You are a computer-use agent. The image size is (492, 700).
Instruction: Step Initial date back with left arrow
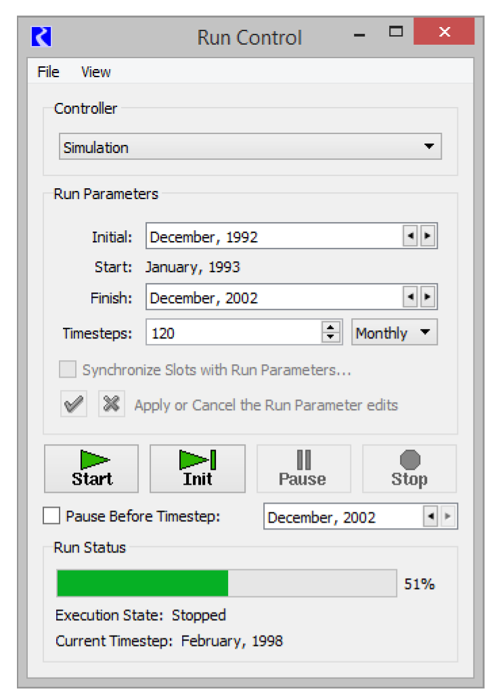click(410, 237)
